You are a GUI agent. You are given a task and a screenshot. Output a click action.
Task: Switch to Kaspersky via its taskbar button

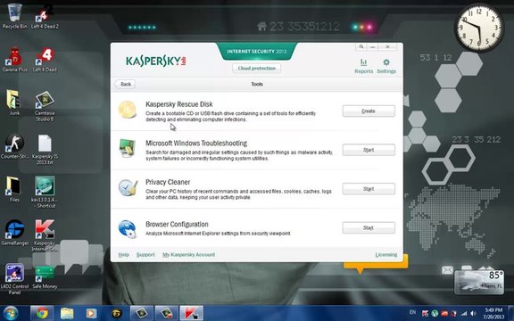191,313
